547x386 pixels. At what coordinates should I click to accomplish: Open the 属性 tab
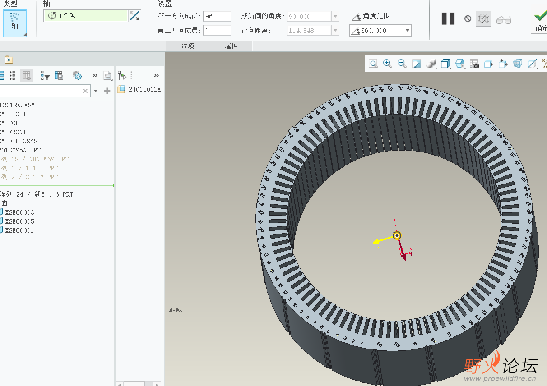tap(231, 46)
